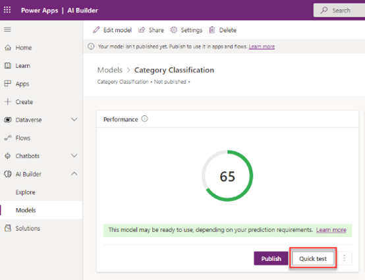Click the Solutions icon in sidebar
Image resolution: width=365 pixels, height=280 pixels.
coord(8,228)
